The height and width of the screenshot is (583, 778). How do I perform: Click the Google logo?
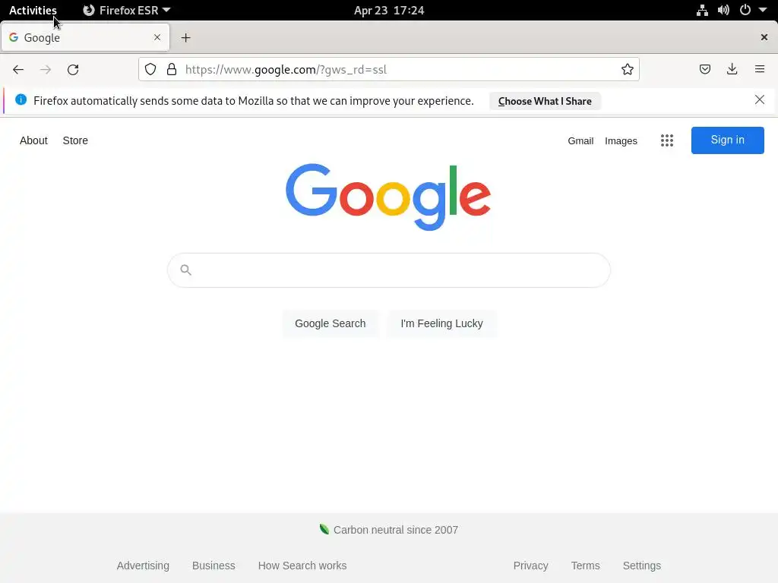tap(388, 197)
